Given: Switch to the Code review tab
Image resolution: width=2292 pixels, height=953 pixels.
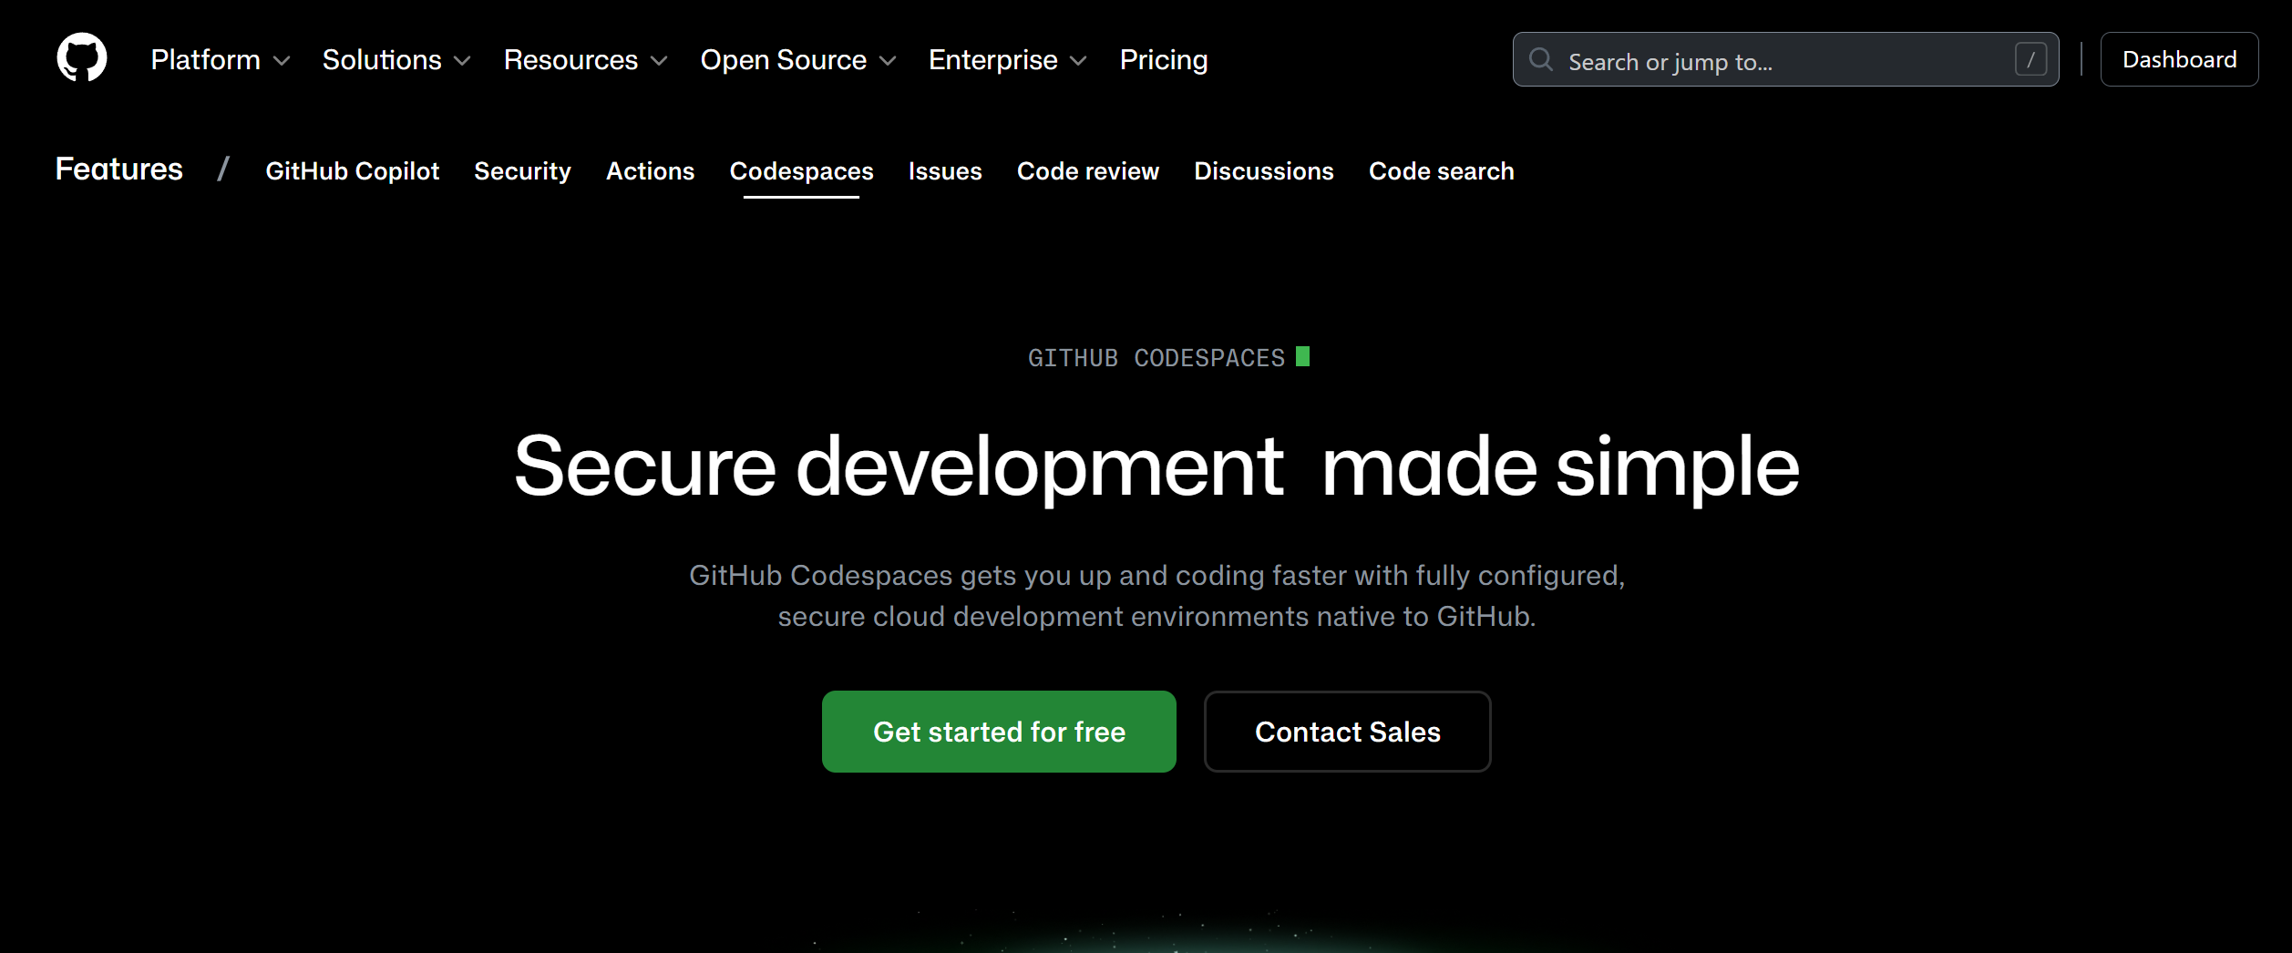Looking at the screenshot, I should click(1087, 170).
